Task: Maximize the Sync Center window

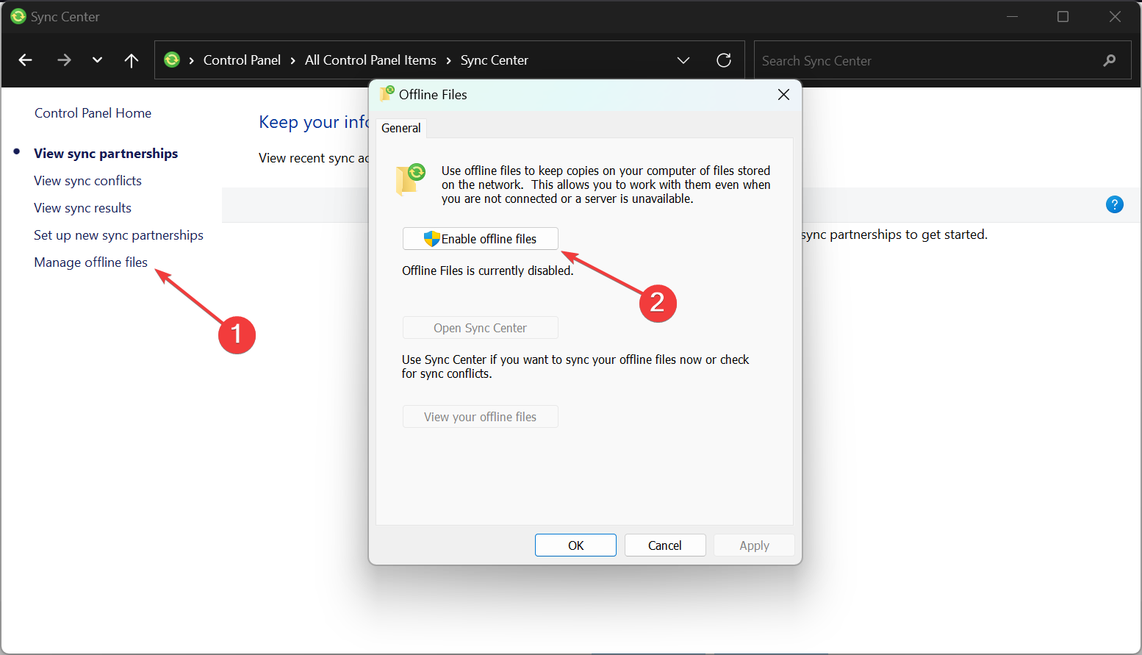Action: [x=1063, y=16]
